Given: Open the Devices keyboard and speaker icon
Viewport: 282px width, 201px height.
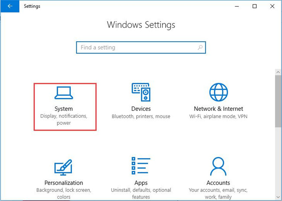Looking at the screenshot, I should click(x=141, y=92).
